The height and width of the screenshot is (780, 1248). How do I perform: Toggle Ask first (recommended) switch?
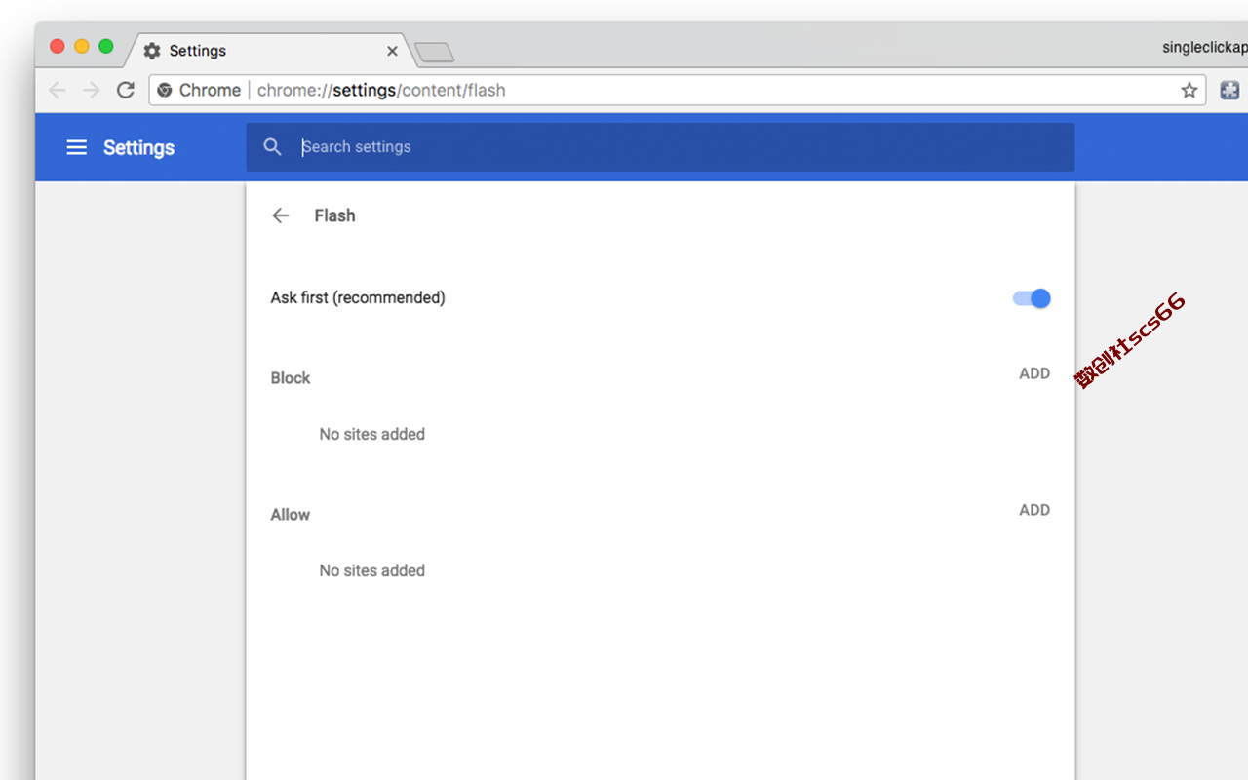coord(1032,298)
